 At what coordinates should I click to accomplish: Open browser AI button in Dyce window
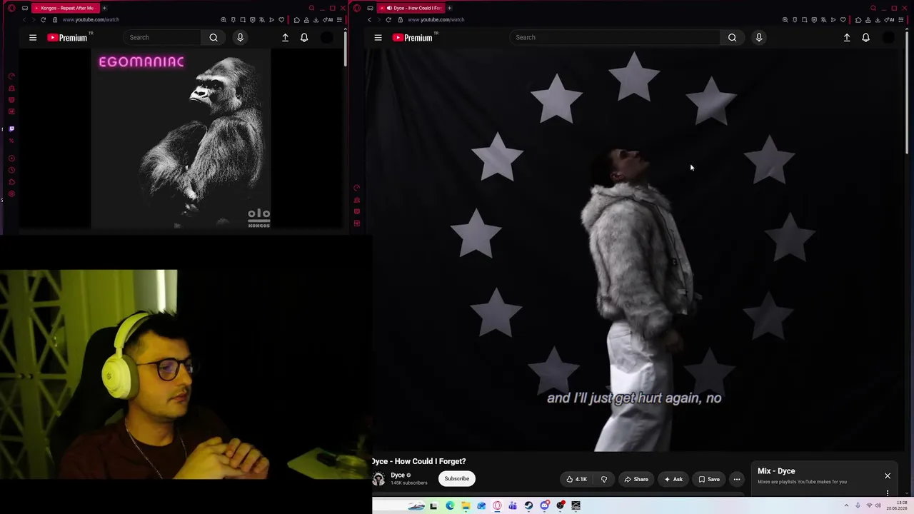890,19
